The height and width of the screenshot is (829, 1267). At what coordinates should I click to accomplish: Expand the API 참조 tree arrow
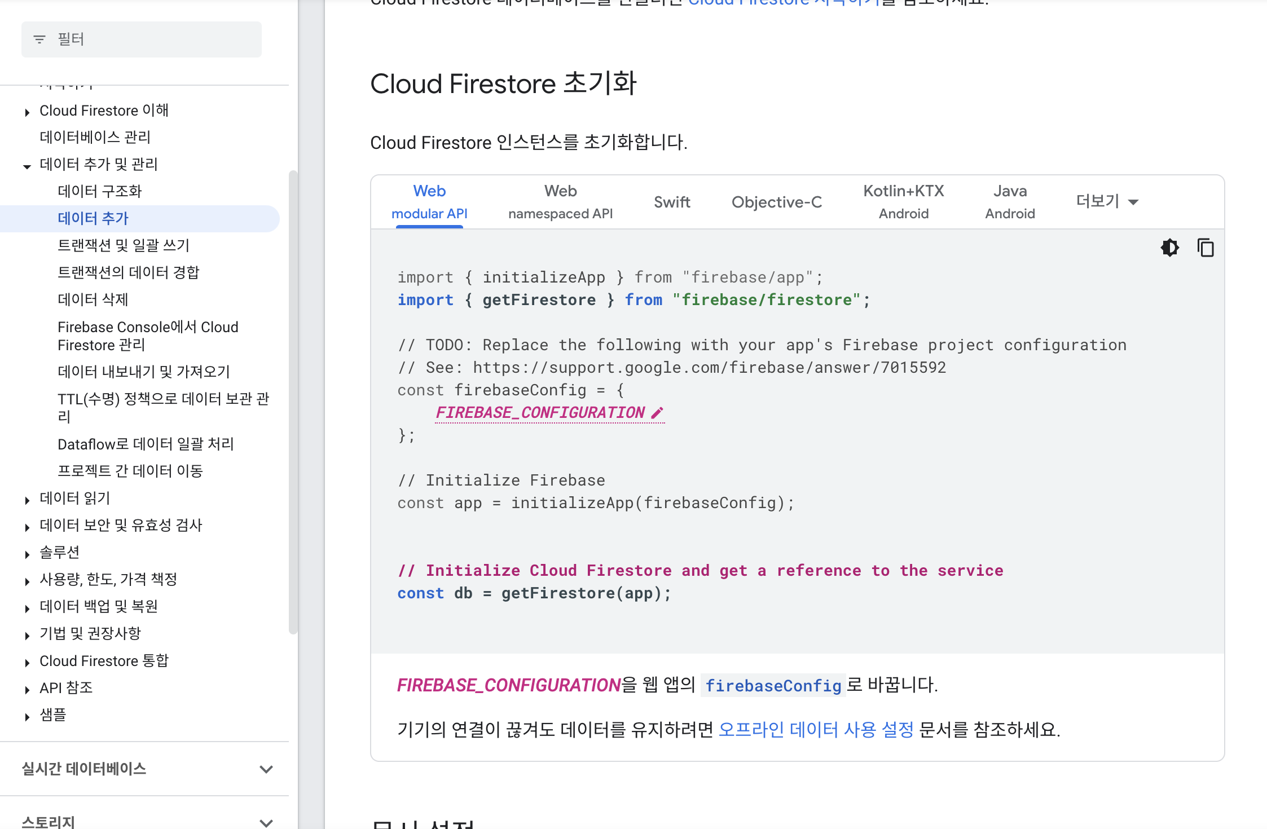point(27,689)
